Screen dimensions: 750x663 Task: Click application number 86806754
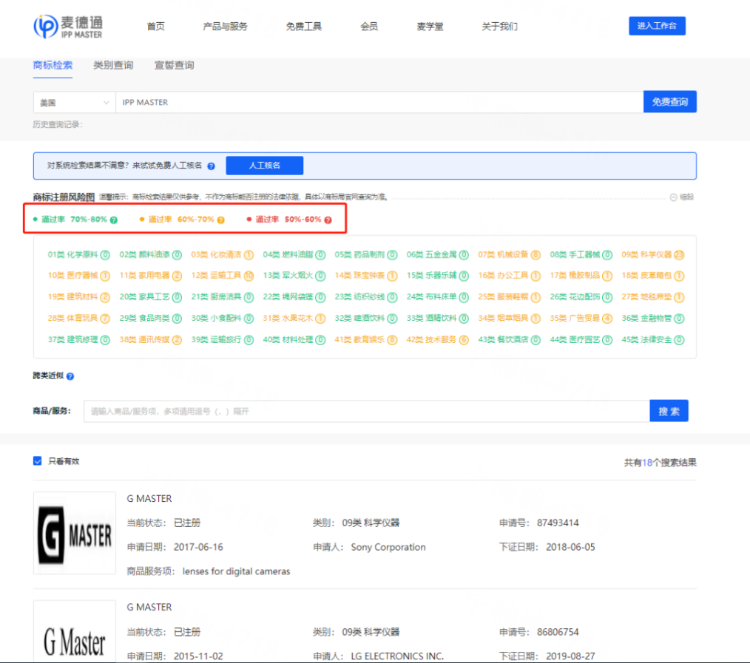click(558, 632)
